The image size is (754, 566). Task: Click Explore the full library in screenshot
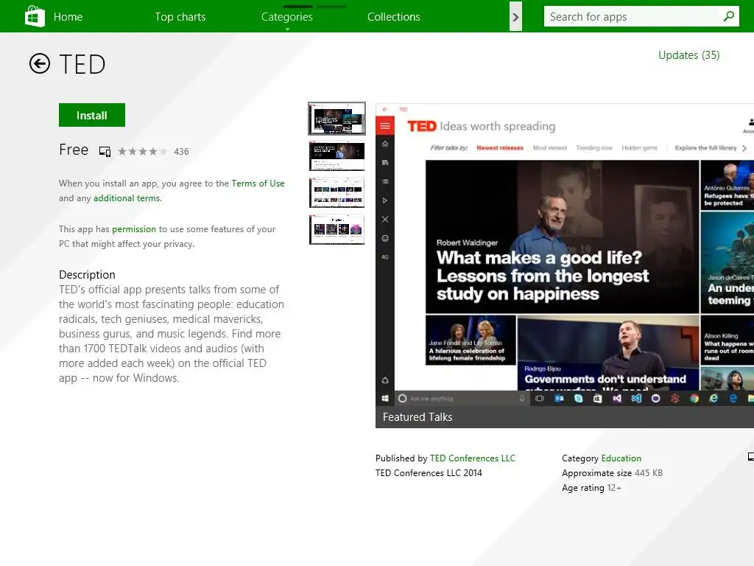click(705, 147)
